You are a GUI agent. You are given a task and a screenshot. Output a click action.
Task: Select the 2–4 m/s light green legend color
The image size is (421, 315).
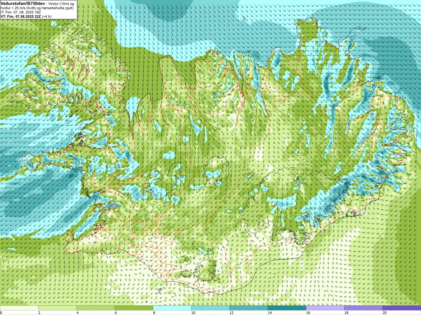(57, 308)
